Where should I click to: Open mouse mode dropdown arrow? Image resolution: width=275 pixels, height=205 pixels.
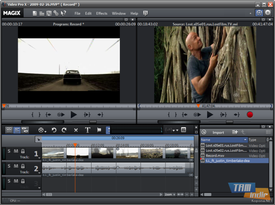coord(177,130)
